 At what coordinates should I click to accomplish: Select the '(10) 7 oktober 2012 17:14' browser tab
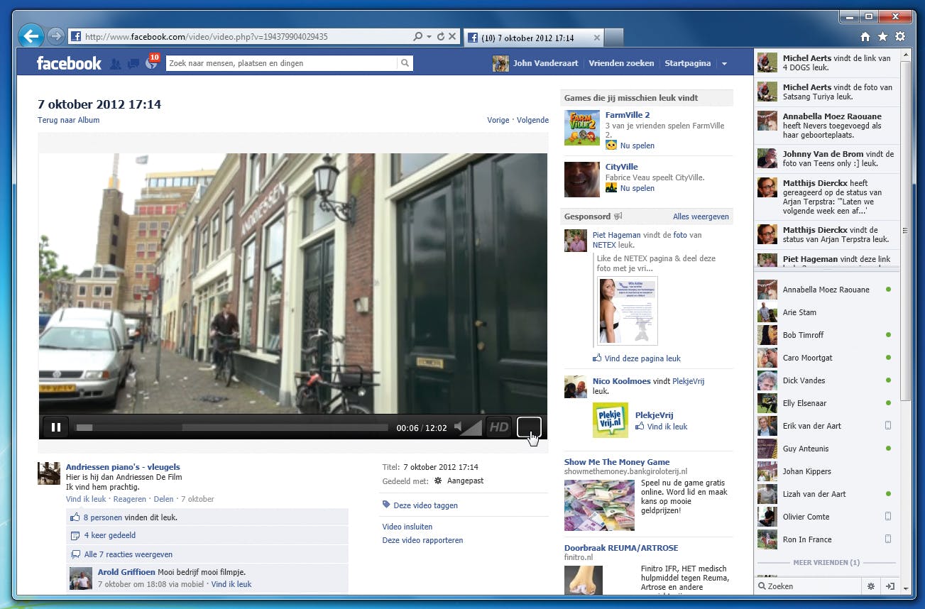pyautogui.click(x=534, y=38)
